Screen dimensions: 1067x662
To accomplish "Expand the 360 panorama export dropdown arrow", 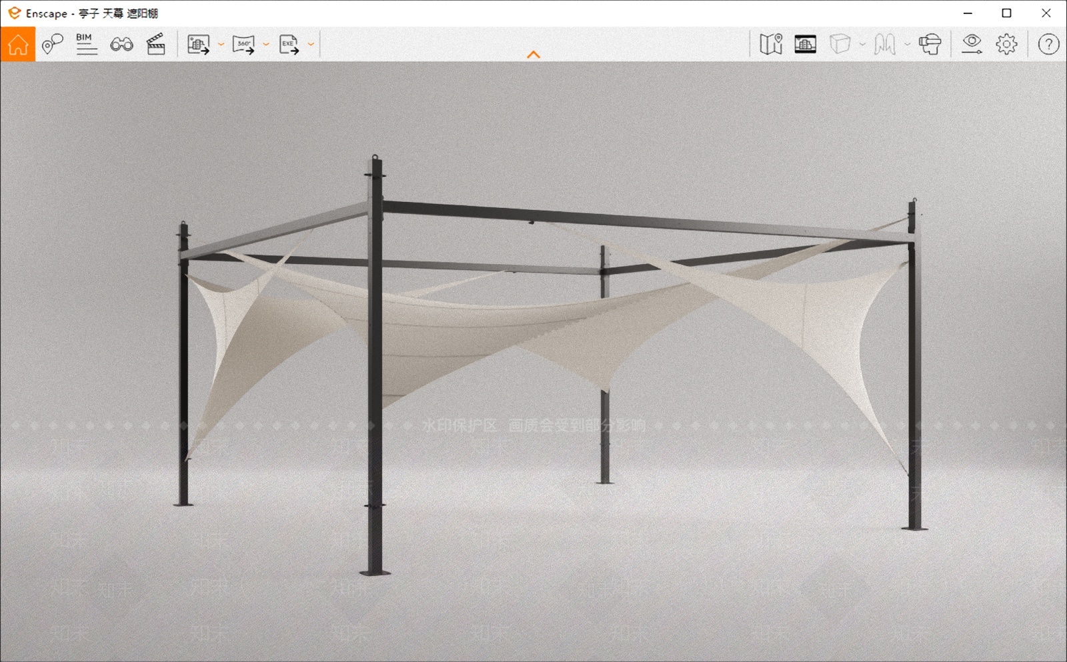I will pos(266,45).
